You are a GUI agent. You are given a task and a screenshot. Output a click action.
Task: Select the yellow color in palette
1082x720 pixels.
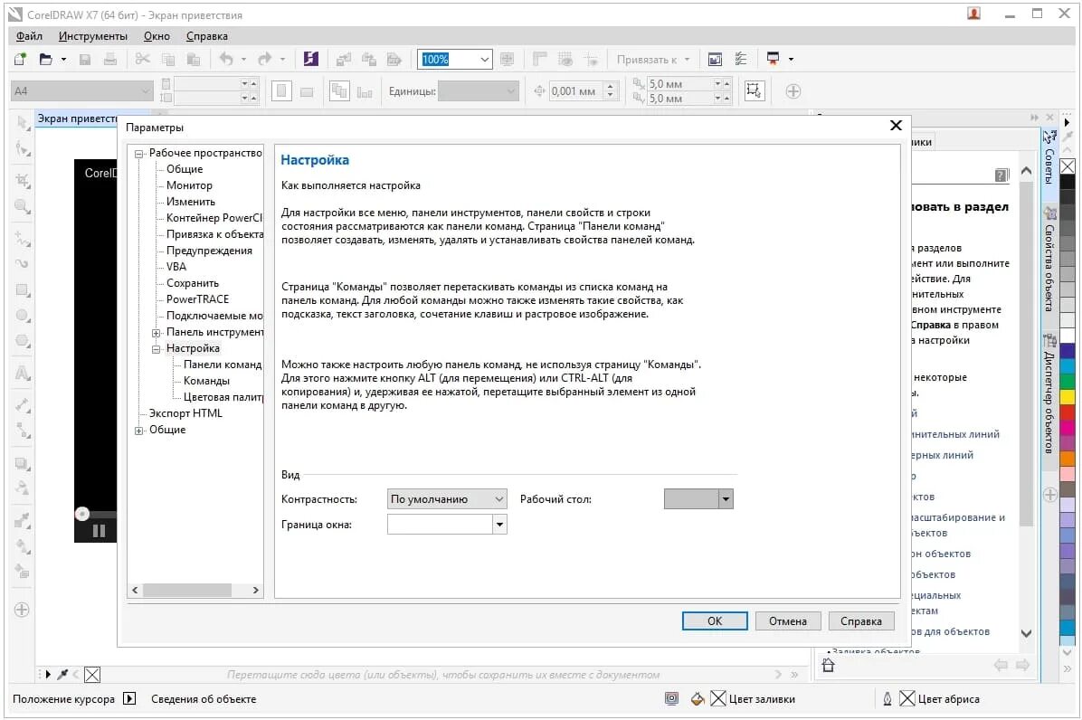tap(1067, 396)
